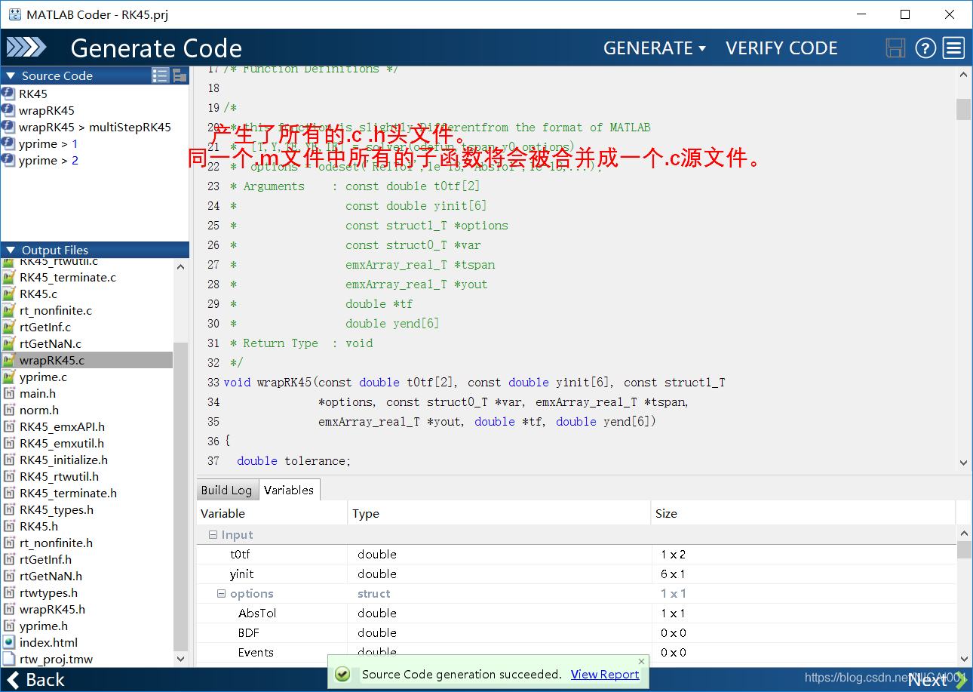The image size is (973, 692).
Task: Switch to the Build Log tab
Action: pyautogui.click(x=226, y=490)
